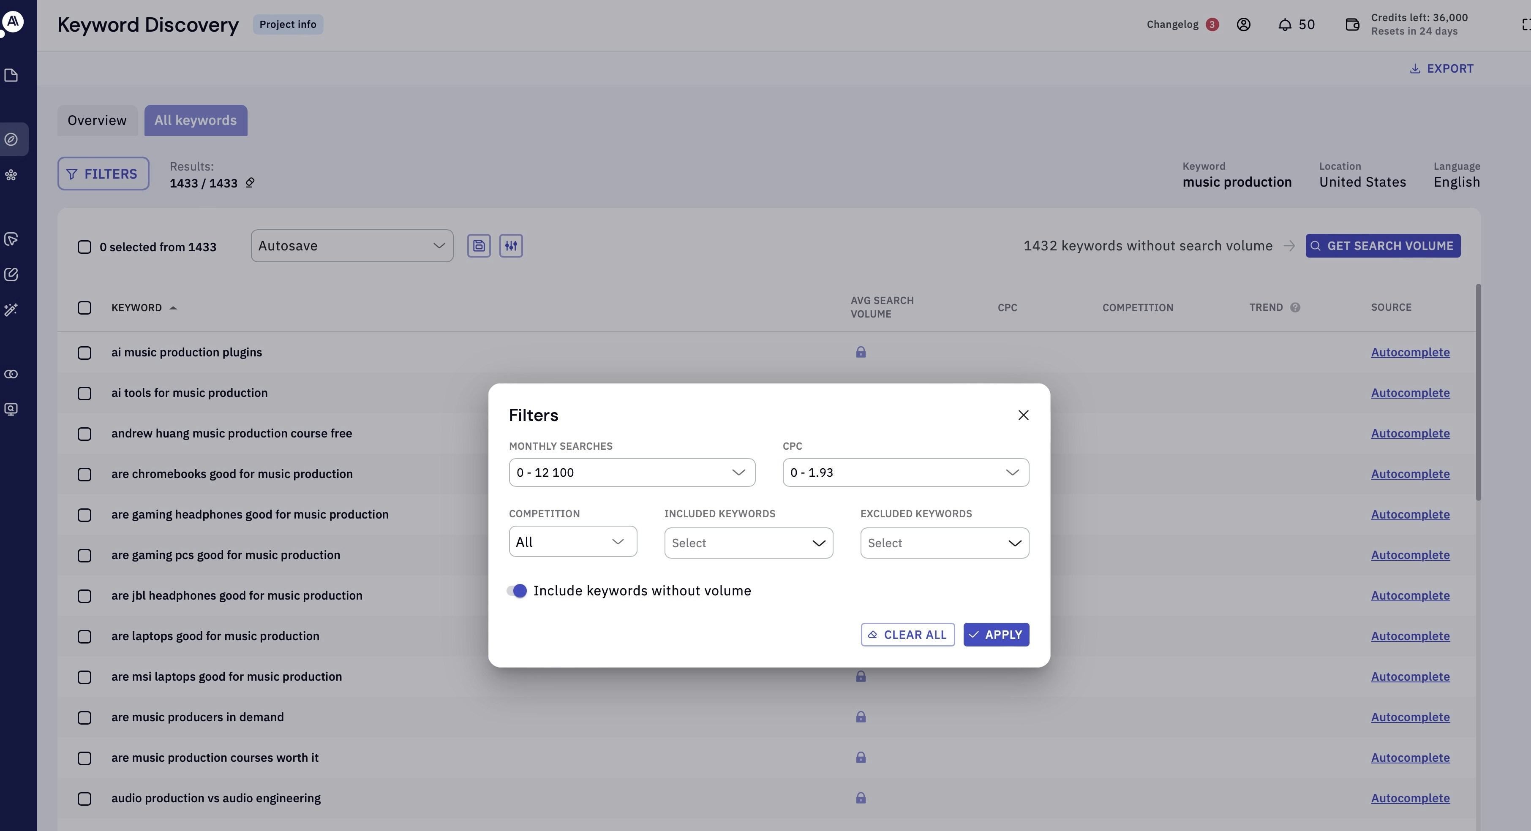Check the ai music production plugins checkbox

(x=84, y=353)
